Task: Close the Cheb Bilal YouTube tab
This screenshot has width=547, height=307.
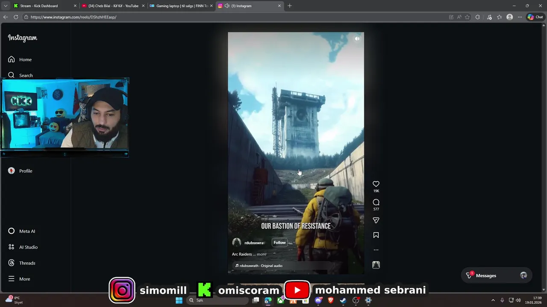Action: coord(143,6)
